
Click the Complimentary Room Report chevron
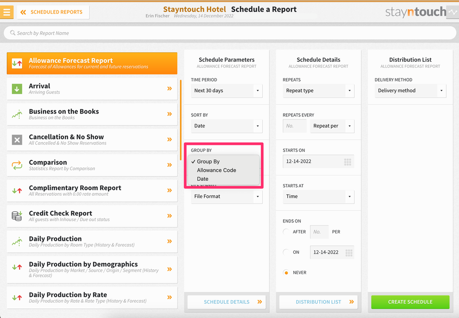pyautogui.click(x=170, y=190)
